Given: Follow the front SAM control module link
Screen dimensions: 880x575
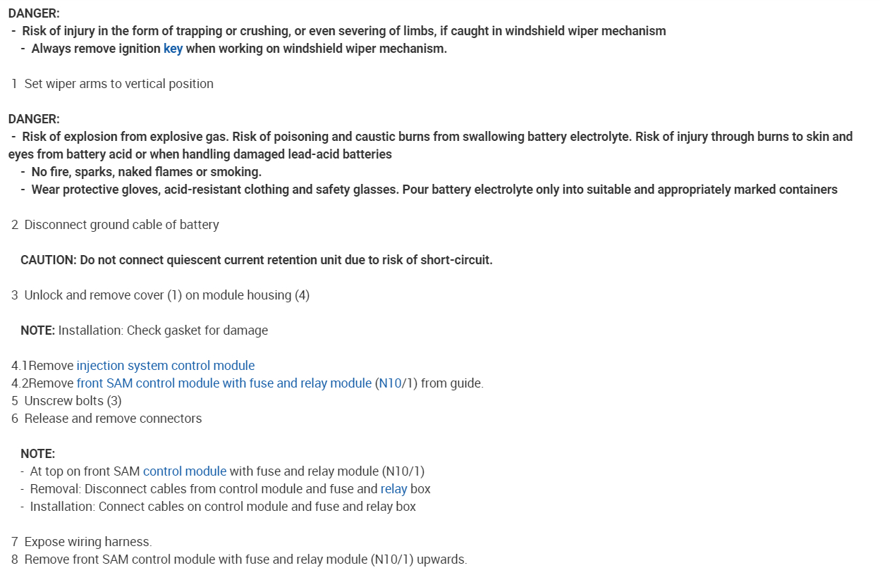Looking at the screenshot, I should click(x=224, y=383).
